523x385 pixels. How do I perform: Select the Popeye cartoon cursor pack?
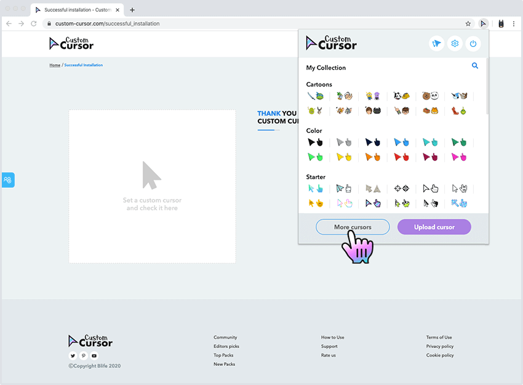coord(344,96)
